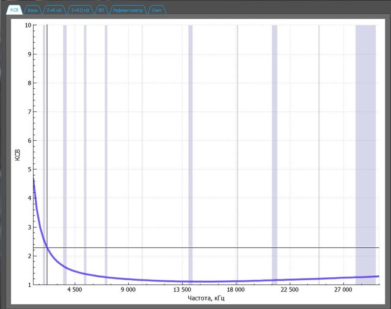Viewport: 391px width, 309px height.
Task: Click the horizontal threshold line above КСВ 2
Action: pos(214,247)
